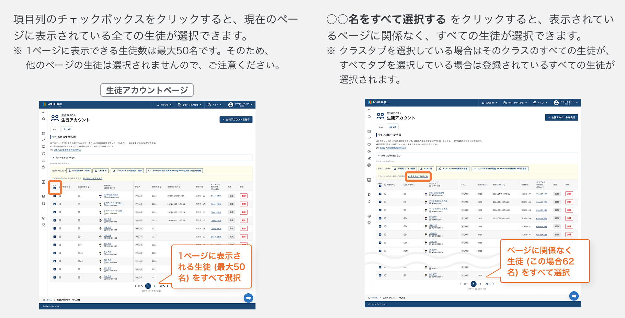Uncheck the select-all checkbox in the 選択 column
The height and width of the screenshot is (318, 625).
click(x=55, y=187)
